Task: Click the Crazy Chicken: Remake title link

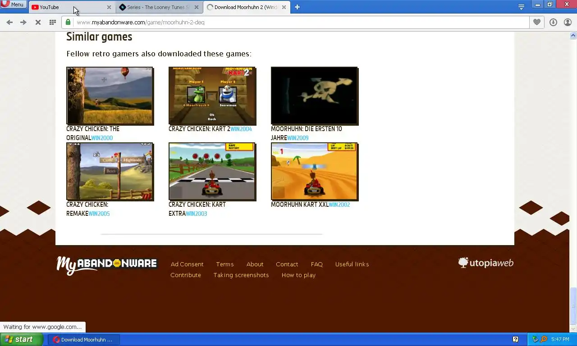Action: tap(87, 209)
